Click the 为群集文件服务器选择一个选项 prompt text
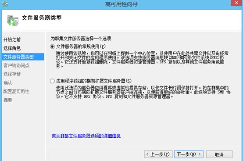The height and width of the screenshot is (161, 243). (x=81, y=39)
